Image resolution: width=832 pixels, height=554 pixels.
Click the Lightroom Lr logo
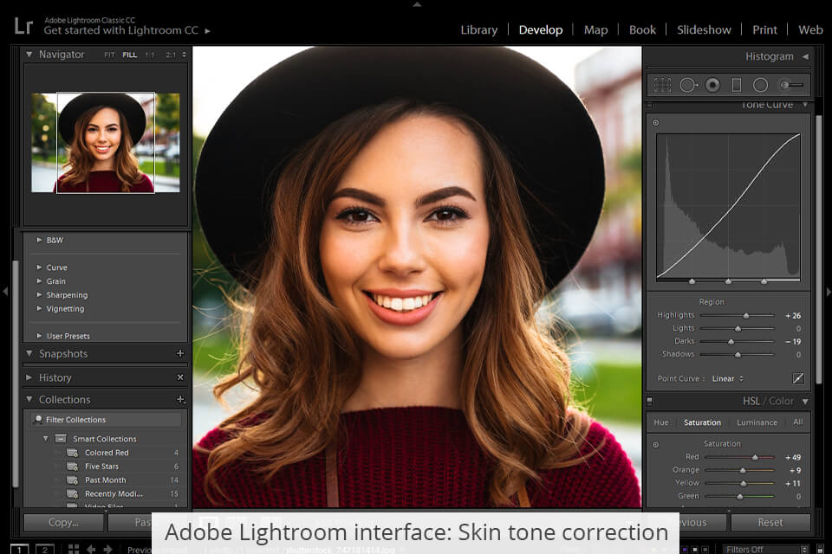tap(23, 25)
